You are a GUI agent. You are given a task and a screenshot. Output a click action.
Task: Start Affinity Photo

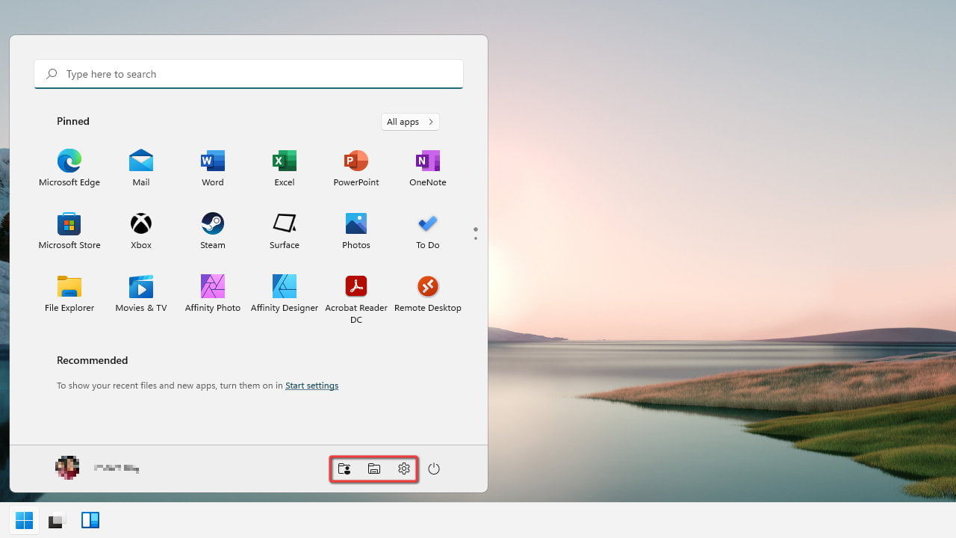212,286
